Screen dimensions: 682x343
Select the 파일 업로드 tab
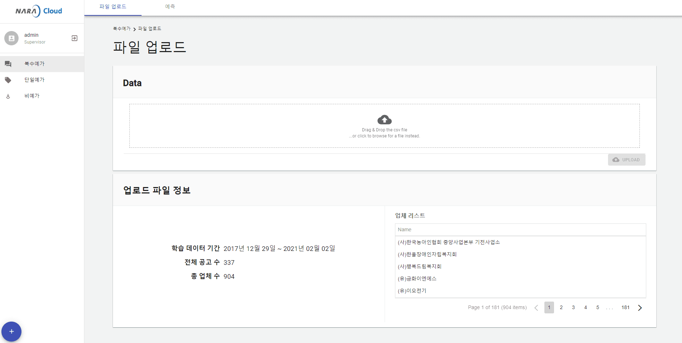(x=113, y=7)
